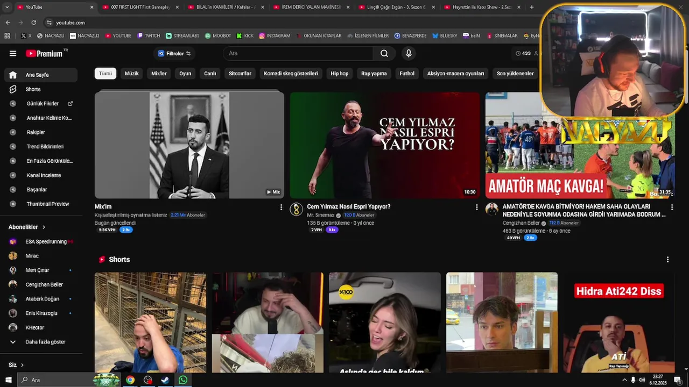Expand Abonelikler subscriptions chevron

coord(44,227)
